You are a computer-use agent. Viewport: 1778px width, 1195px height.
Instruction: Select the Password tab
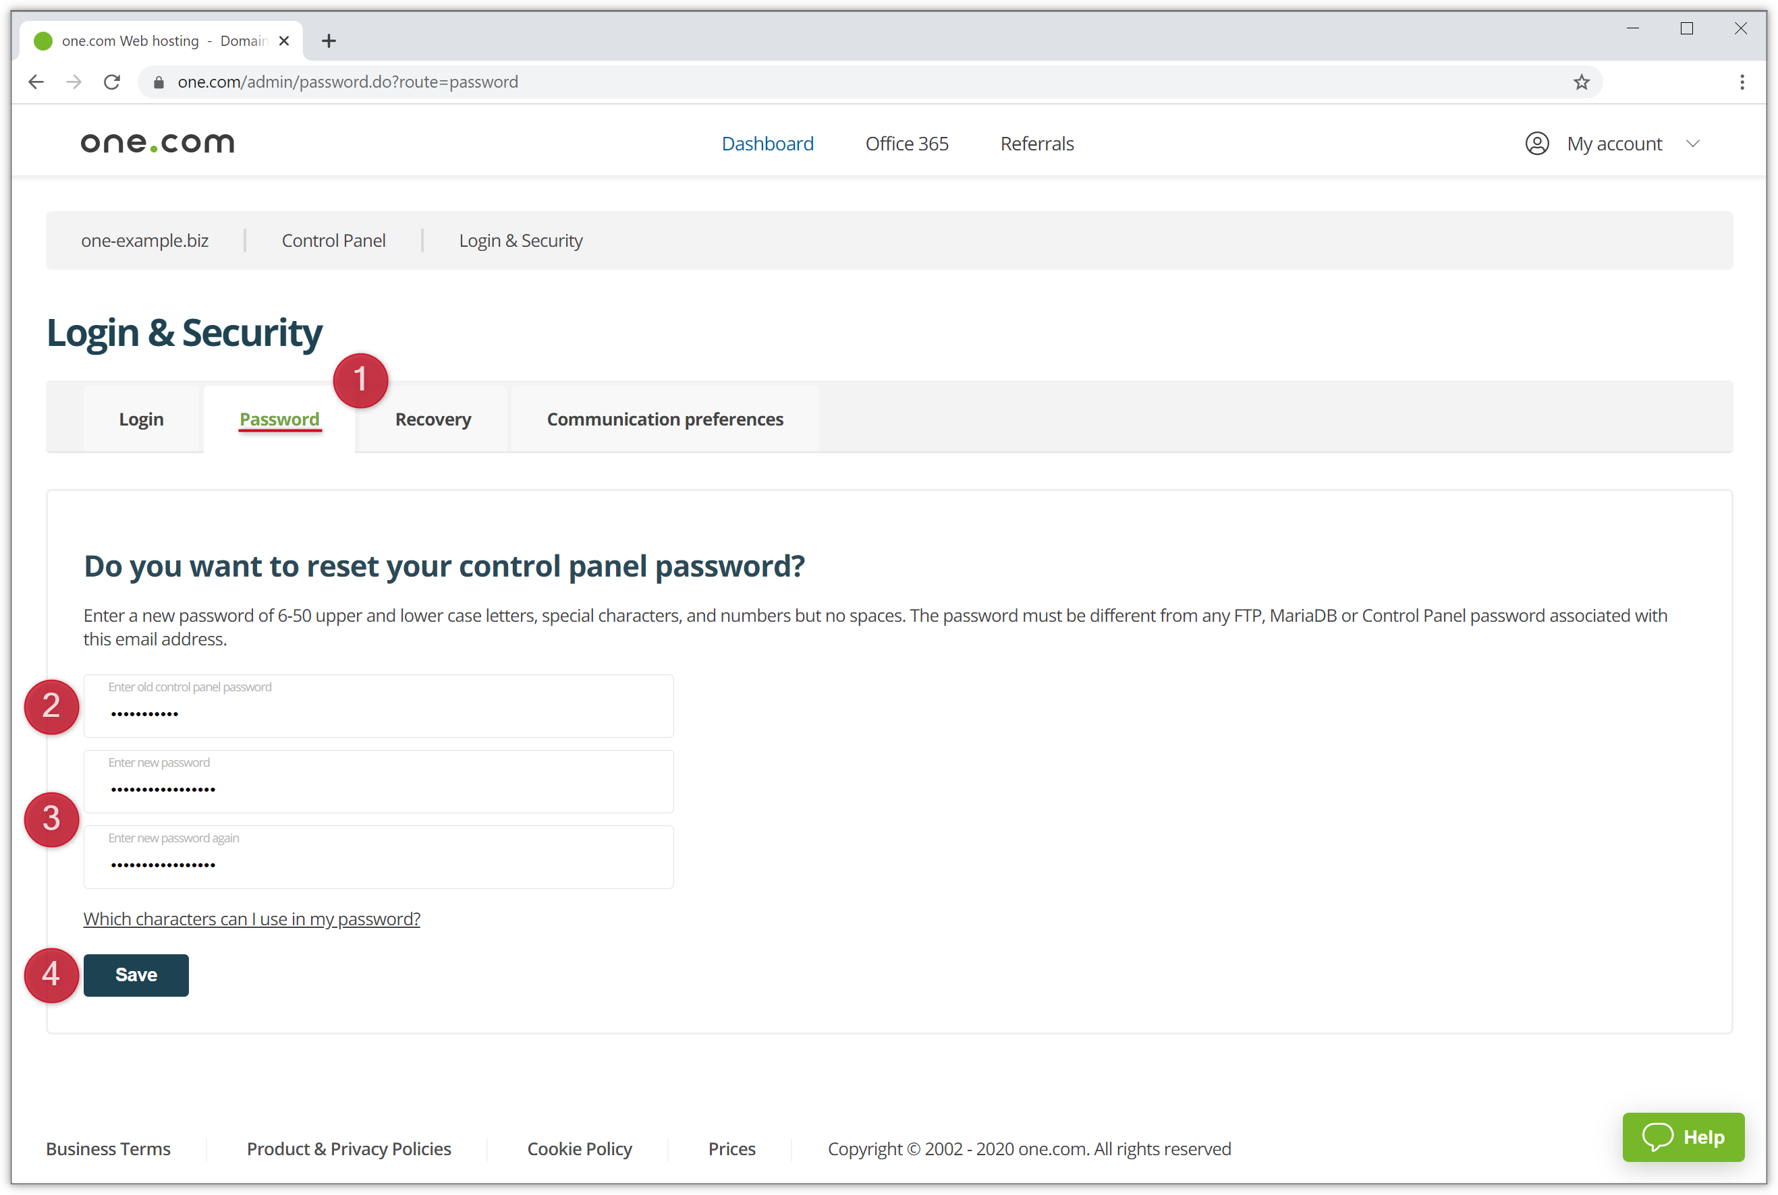(x=279, y=419)
